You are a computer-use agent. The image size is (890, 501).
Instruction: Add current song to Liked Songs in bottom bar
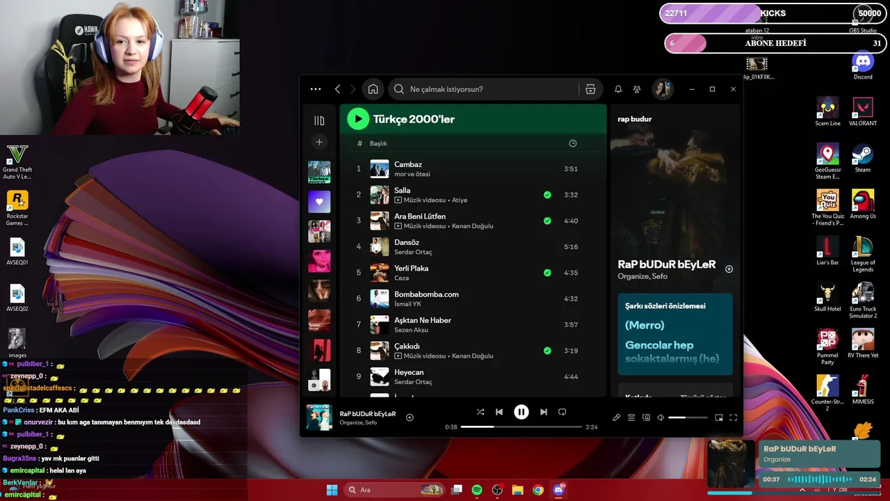[x=410, y=417]
